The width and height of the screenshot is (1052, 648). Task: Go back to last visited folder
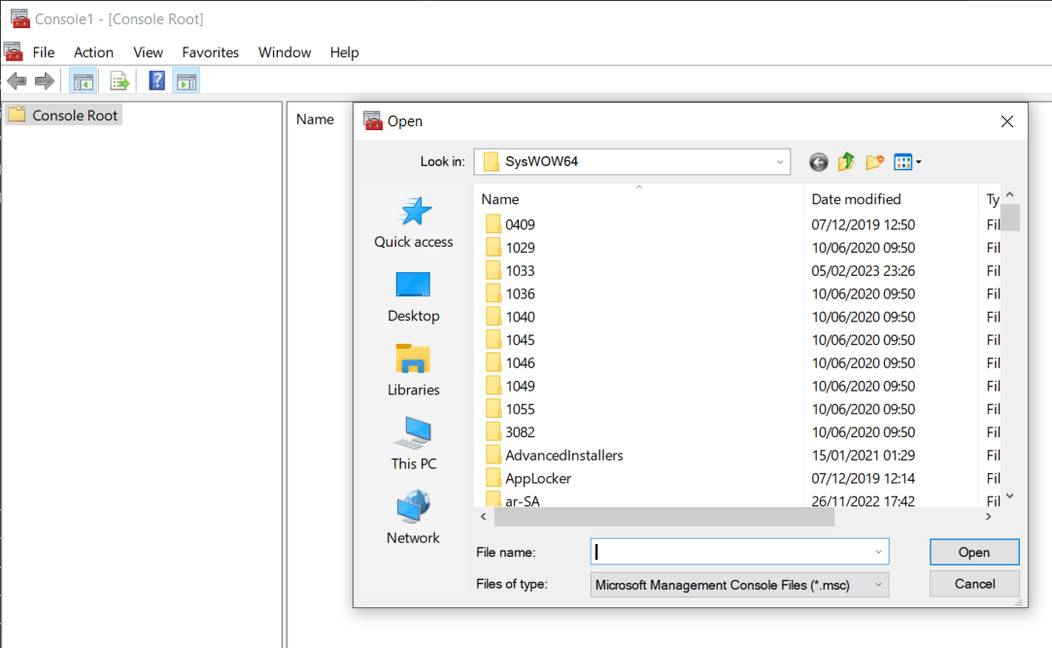tap(818, 162)
